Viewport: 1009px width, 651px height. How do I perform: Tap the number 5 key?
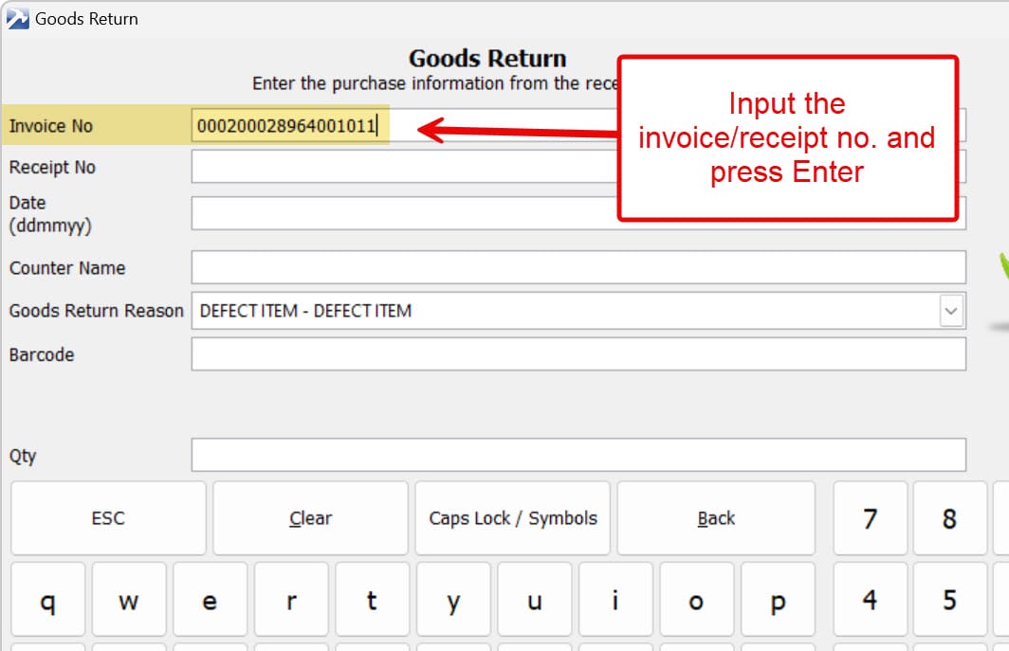click(x=949, y=601)
